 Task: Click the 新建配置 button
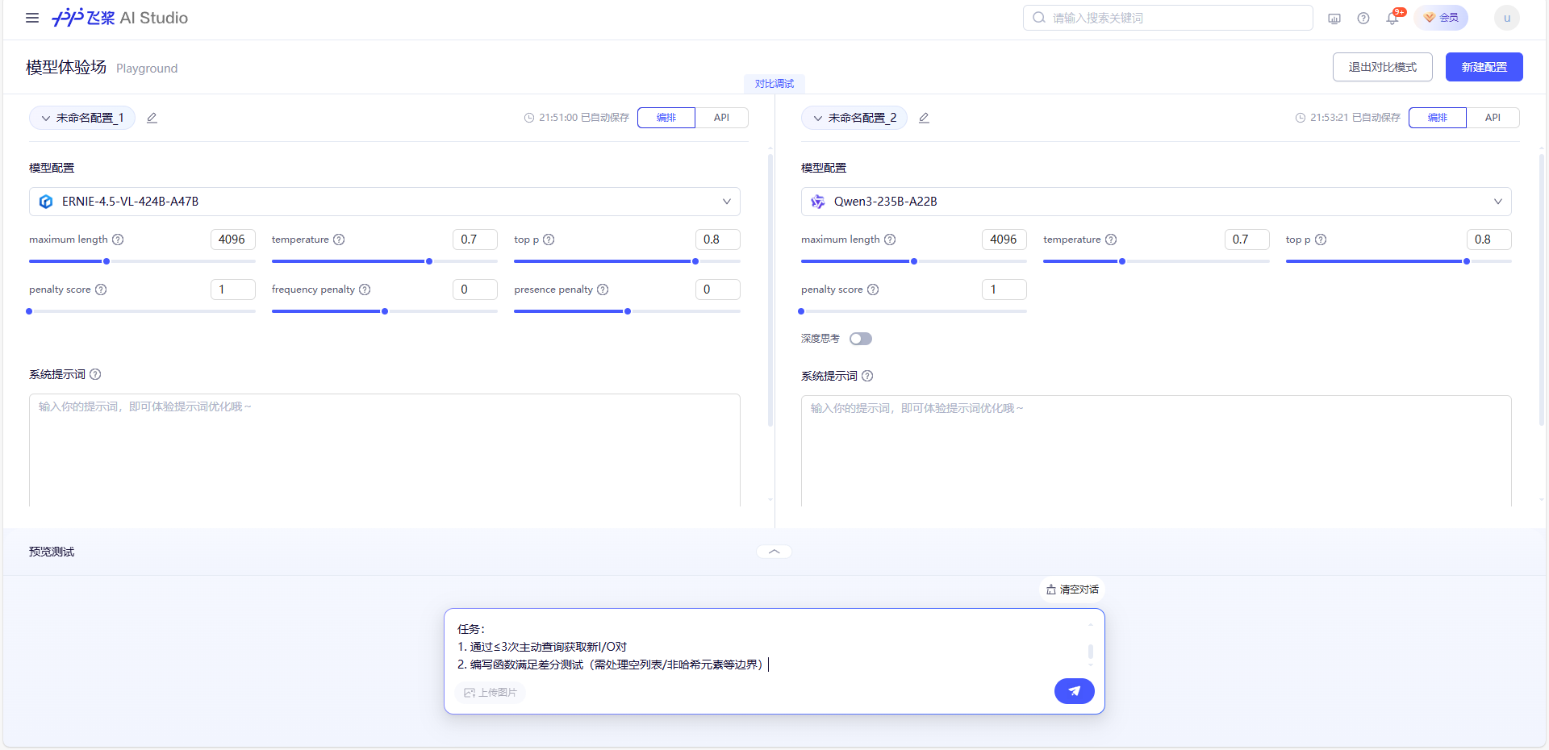1484,67
